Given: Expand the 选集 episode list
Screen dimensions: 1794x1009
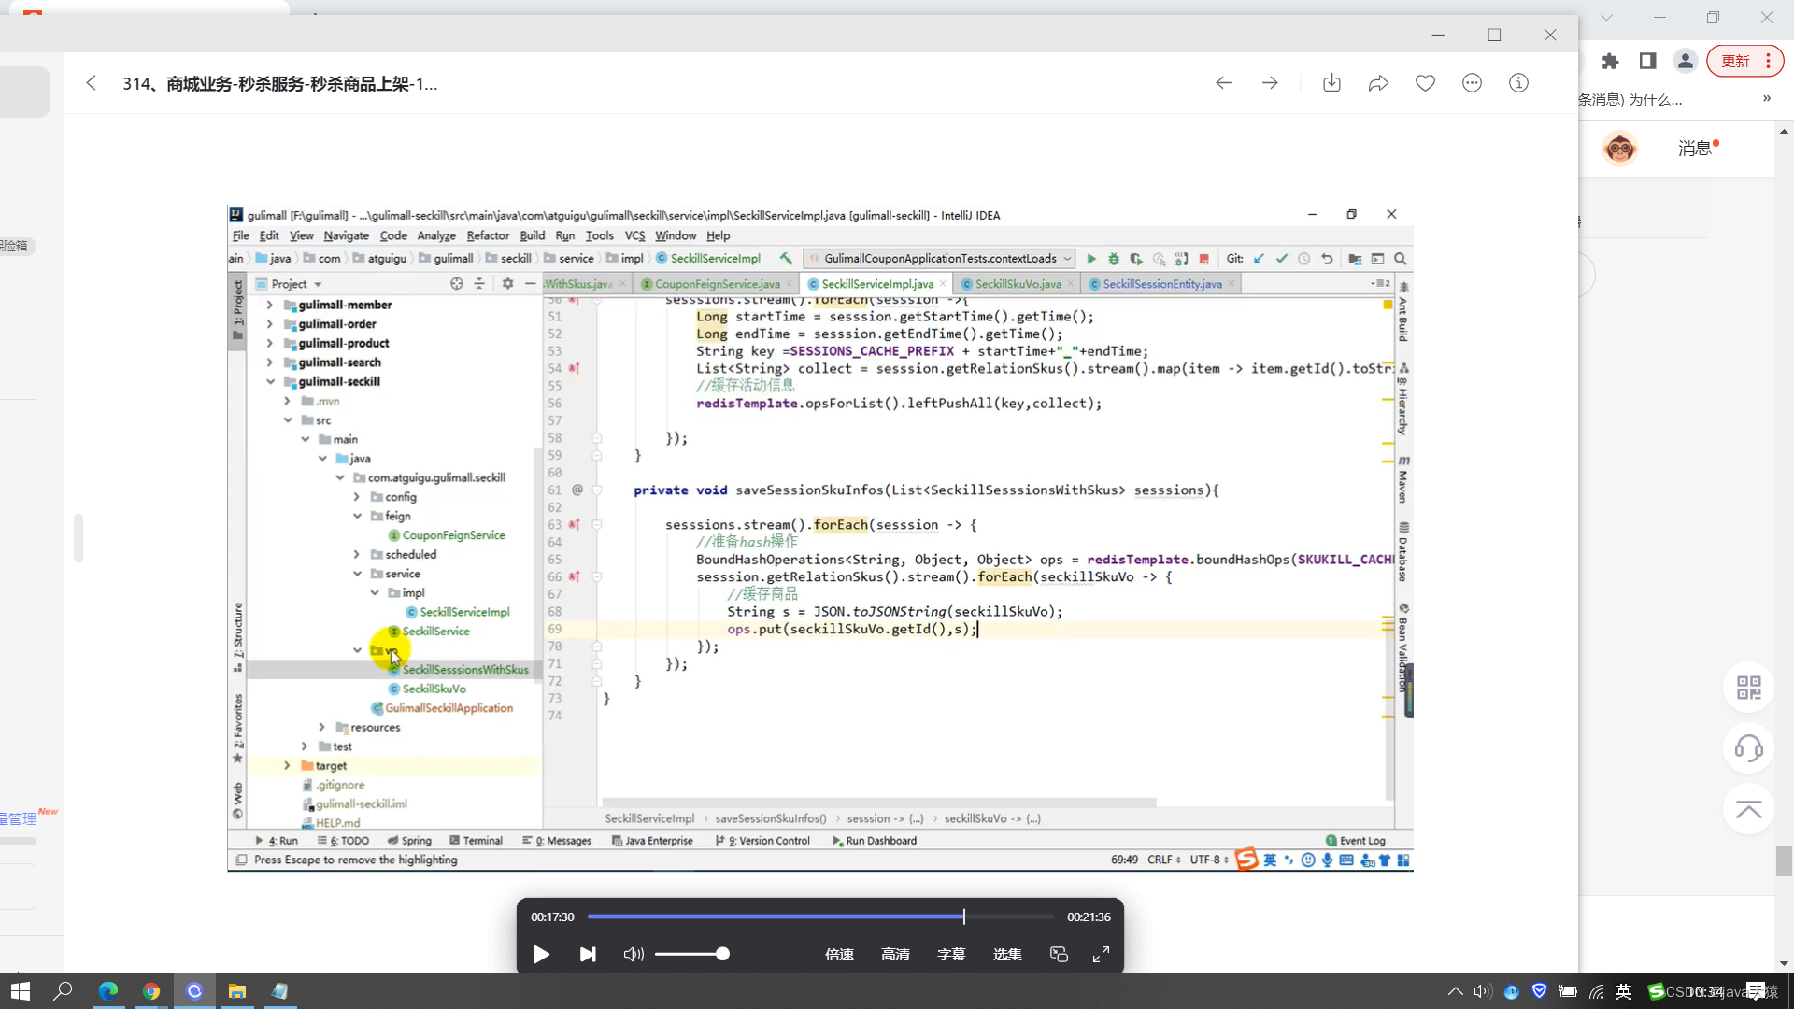Looking at the screenshot, I should tap(1007, 954).
